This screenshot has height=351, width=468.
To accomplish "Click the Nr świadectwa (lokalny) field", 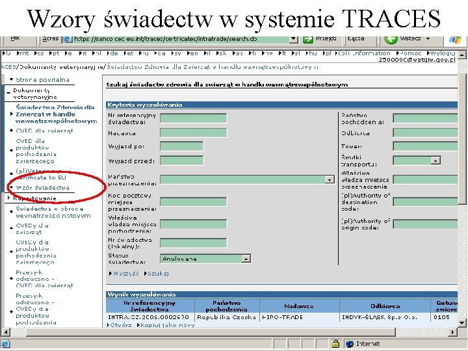I will (194, 243).
